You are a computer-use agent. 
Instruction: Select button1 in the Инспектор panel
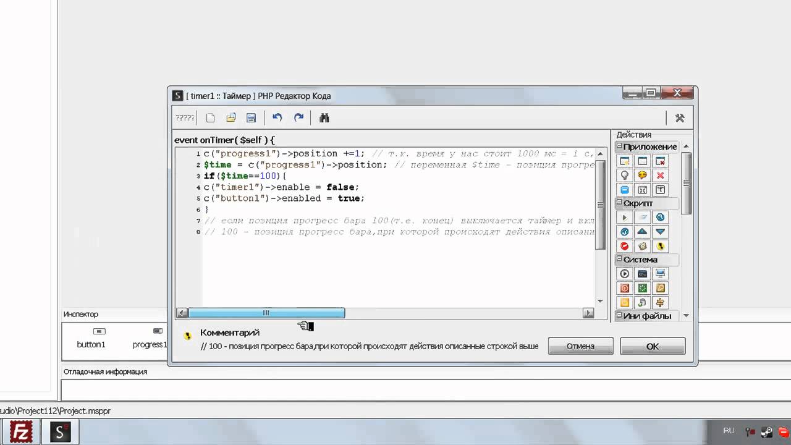tap(91, 339)
